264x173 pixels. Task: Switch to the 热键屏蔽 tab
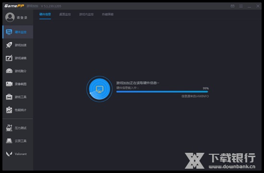click(108, 14)
